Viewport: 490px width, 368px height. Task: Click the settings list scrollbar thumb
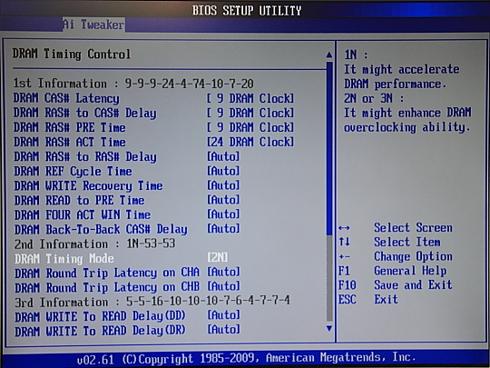point(329,148)
